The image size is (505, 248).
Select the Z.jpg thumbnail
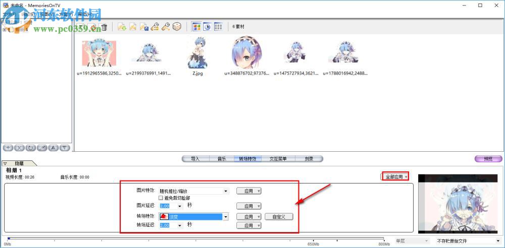tap(197, 52)
